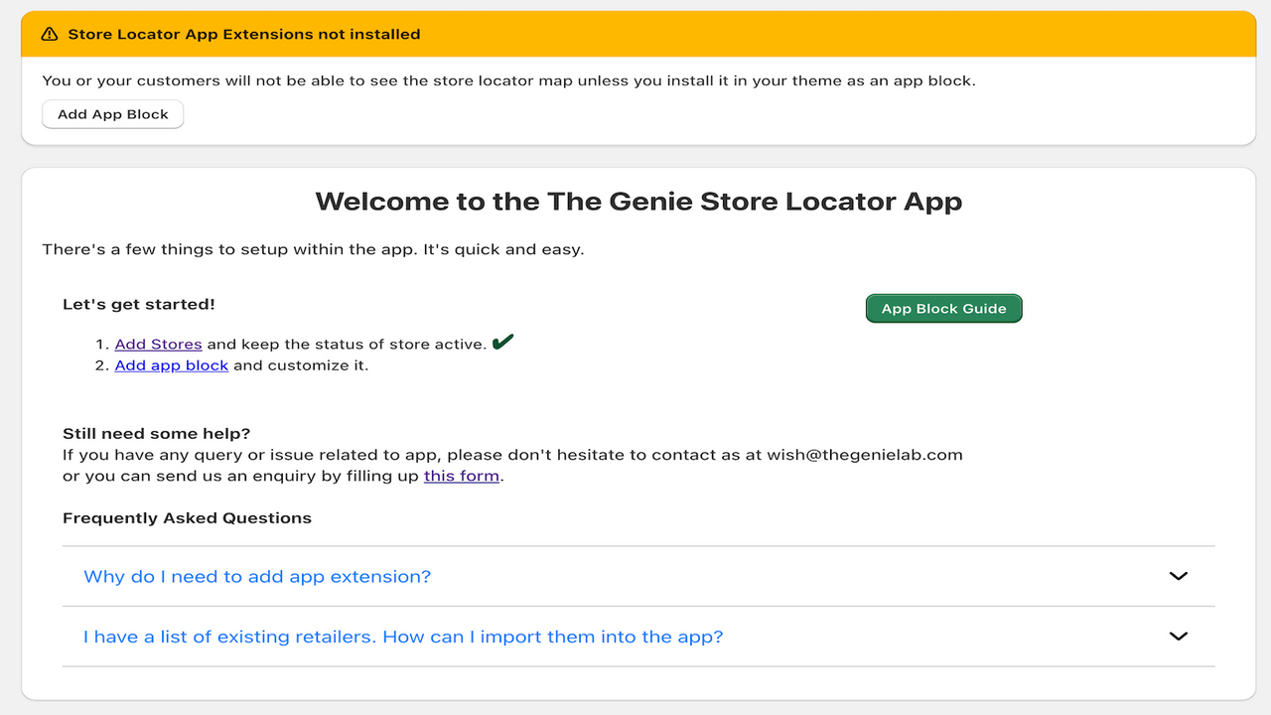Viewport: 1271px width, 715px height.
Task: Click the chevron next to the app extension question
Action: point(1178,576)
